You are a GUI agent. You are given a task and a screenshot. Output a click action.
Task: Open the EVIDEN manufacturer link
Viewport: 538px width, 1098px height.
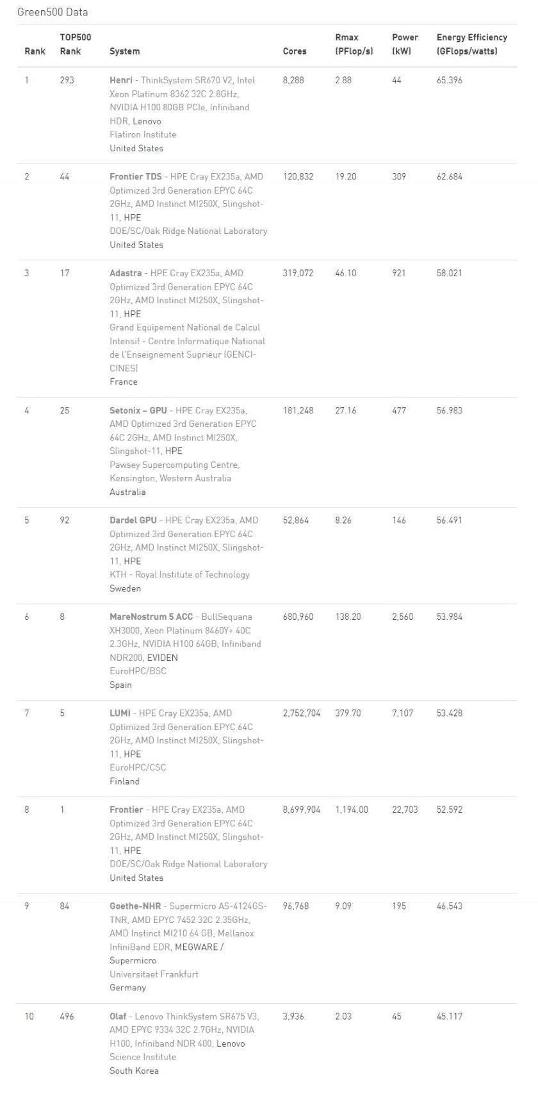(162, 658)
